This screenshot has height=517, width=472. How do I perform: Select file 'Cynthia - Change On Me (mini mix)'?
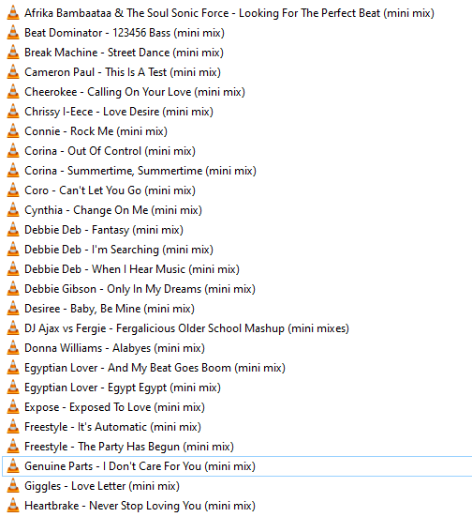coord(113,210)
